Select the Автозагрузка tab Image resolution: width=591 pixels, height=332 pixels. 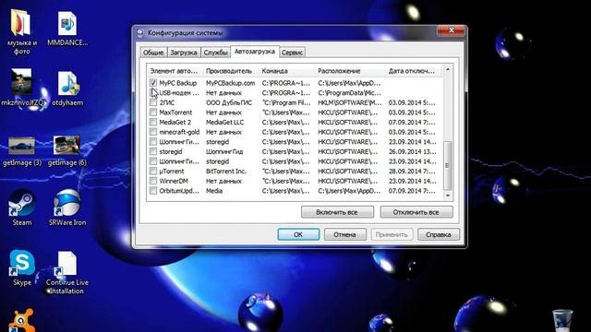tap(255, 52)
